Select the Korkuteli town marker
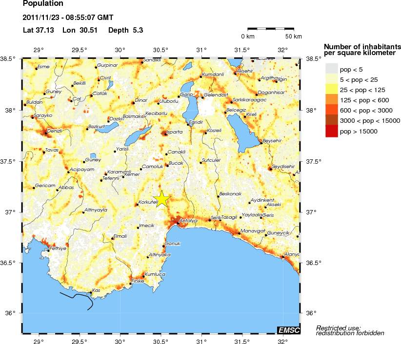Viewport: 401px width, 344px height. [137, 204]
